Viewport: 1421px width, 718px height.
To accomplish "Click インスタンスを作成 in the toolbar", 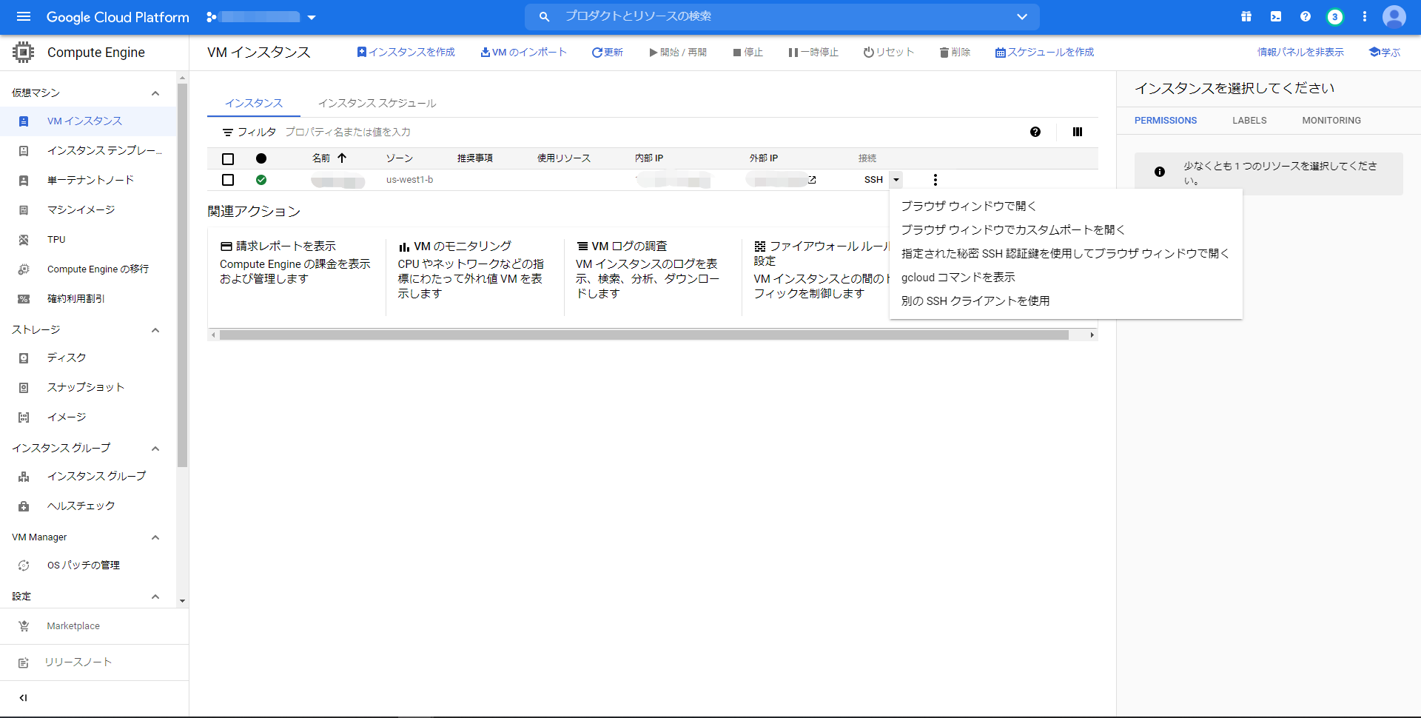I will [406, 52].
